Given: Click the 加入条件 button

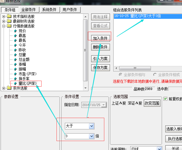Looking at the screenshot, I should tap(100, 38).
